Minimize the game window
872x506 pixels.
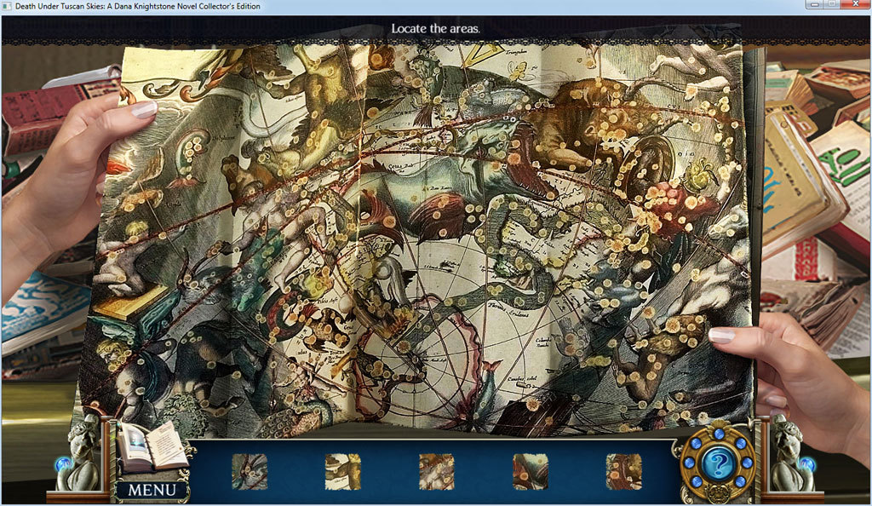816,4
